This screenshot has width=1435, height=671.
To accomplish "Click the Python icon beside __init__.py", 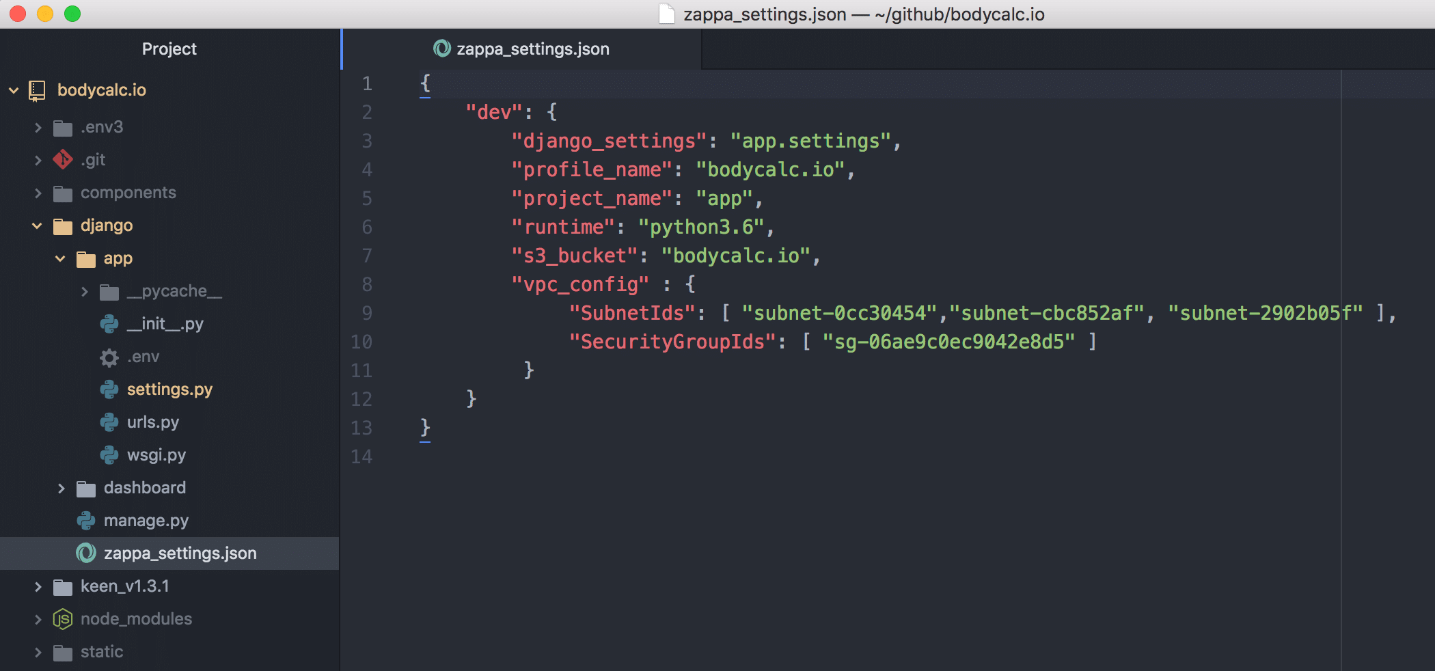I will pyautogui.click(x=109, y=324).
